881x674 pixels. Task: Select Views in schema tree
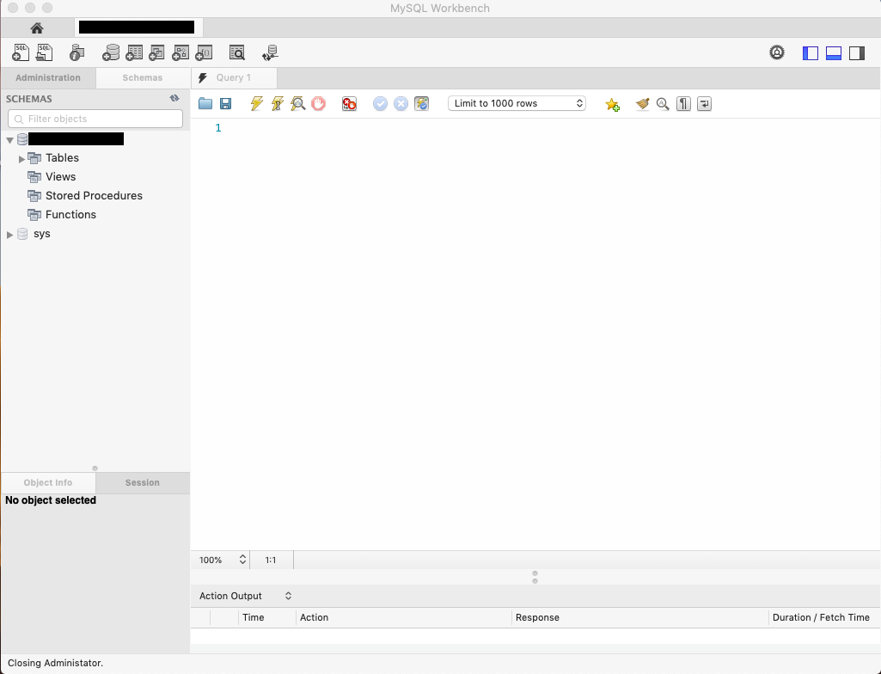(61, 176)
